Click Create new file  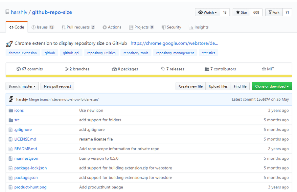[x=191, y=86]
